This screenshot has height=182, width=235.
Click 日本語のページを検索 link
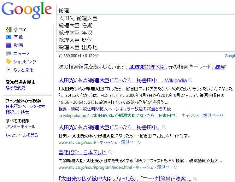pyautogui.click(x=26, y=106)
